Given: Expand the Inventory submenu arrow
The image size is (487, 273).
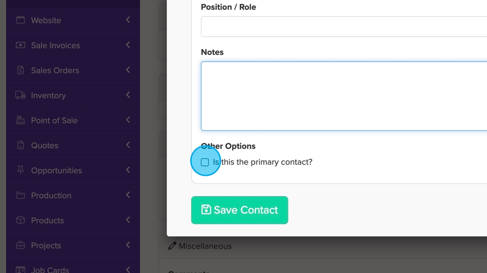Looking at the screenshot, I should click(128, 95).
